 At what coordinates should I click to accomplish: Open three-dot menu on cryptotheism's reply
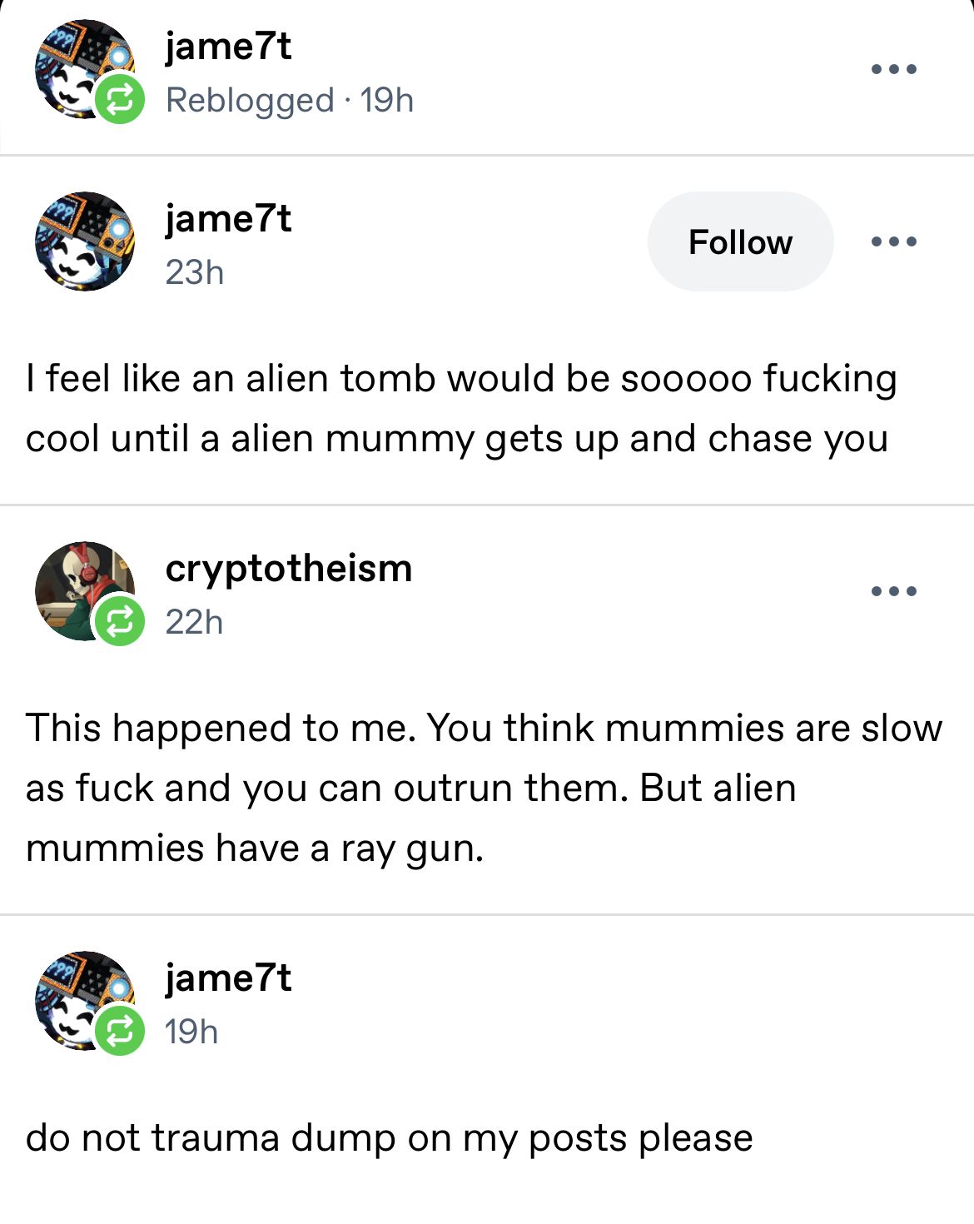(x=893, y=592)
